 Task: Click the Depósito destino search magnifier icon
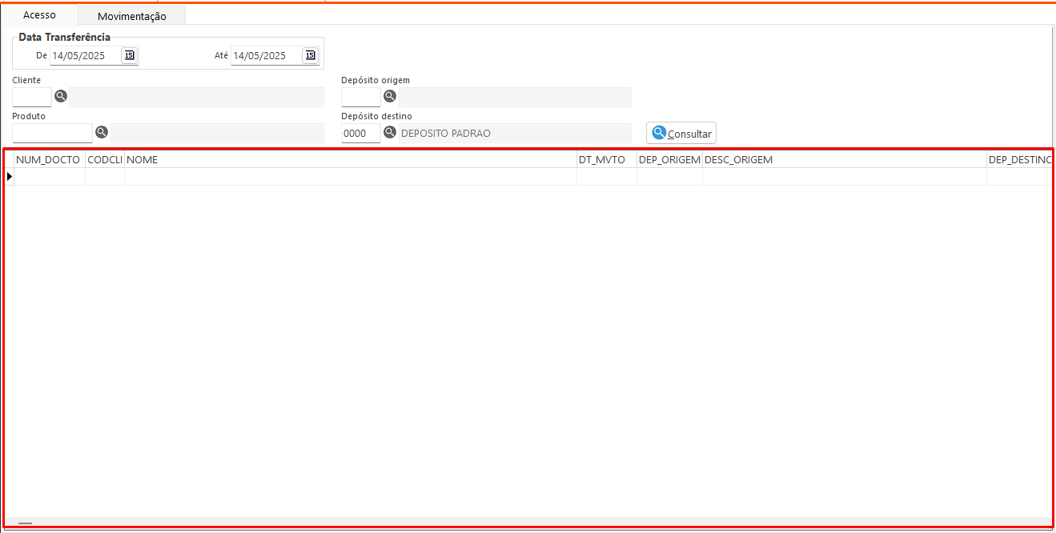390,132
